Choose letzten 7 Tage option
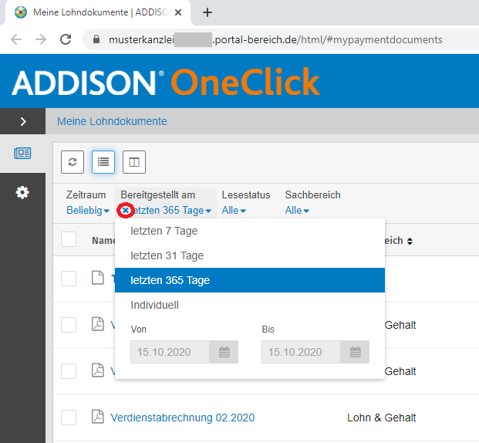Screen dimensions: 479x443 [164, 231]
